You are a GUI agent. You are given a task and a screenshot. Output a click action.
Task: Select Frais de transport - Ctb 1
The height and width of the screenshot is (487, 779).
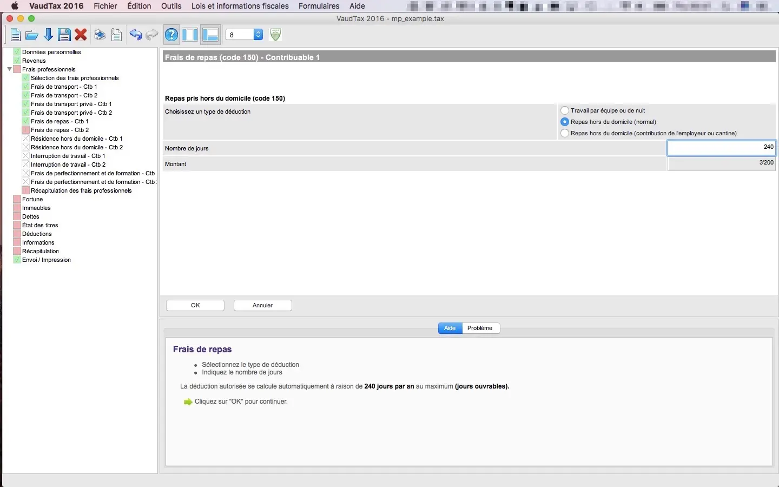64,87
